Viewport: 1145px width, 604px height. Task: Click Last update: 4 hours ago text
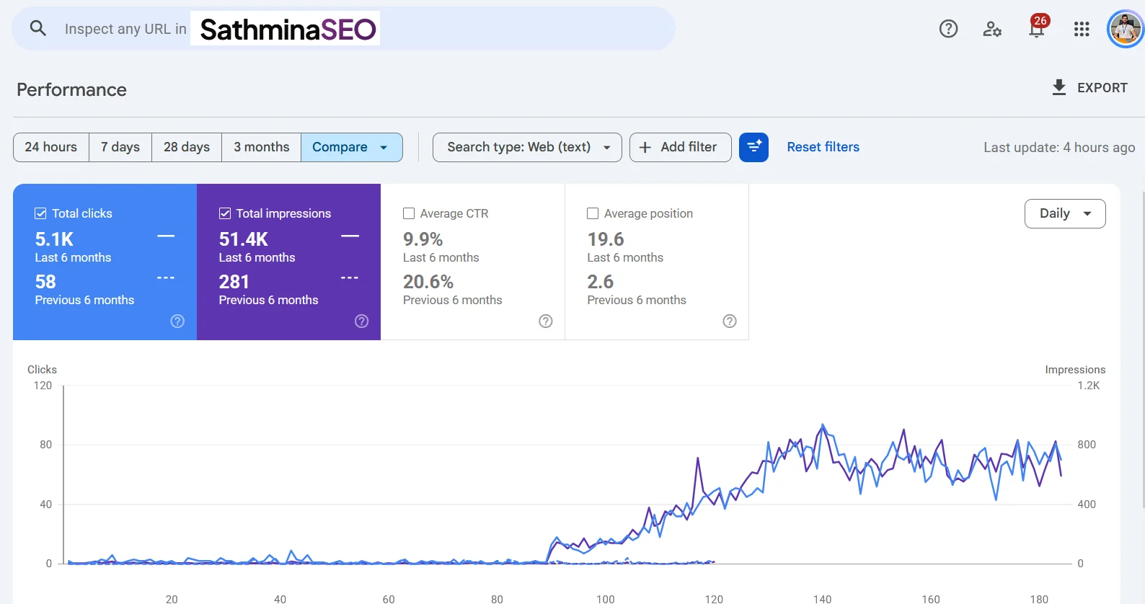click(x=1059, y=147)
